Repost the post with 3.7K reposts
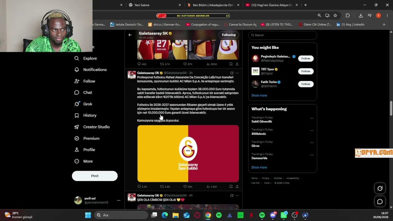The image size is (393, 221). [x=165, y=64]
